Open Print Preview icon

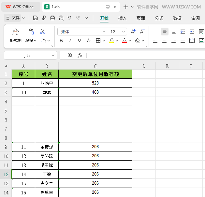(61, 18)
